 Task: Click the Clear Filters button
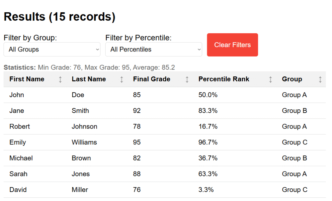232,45
